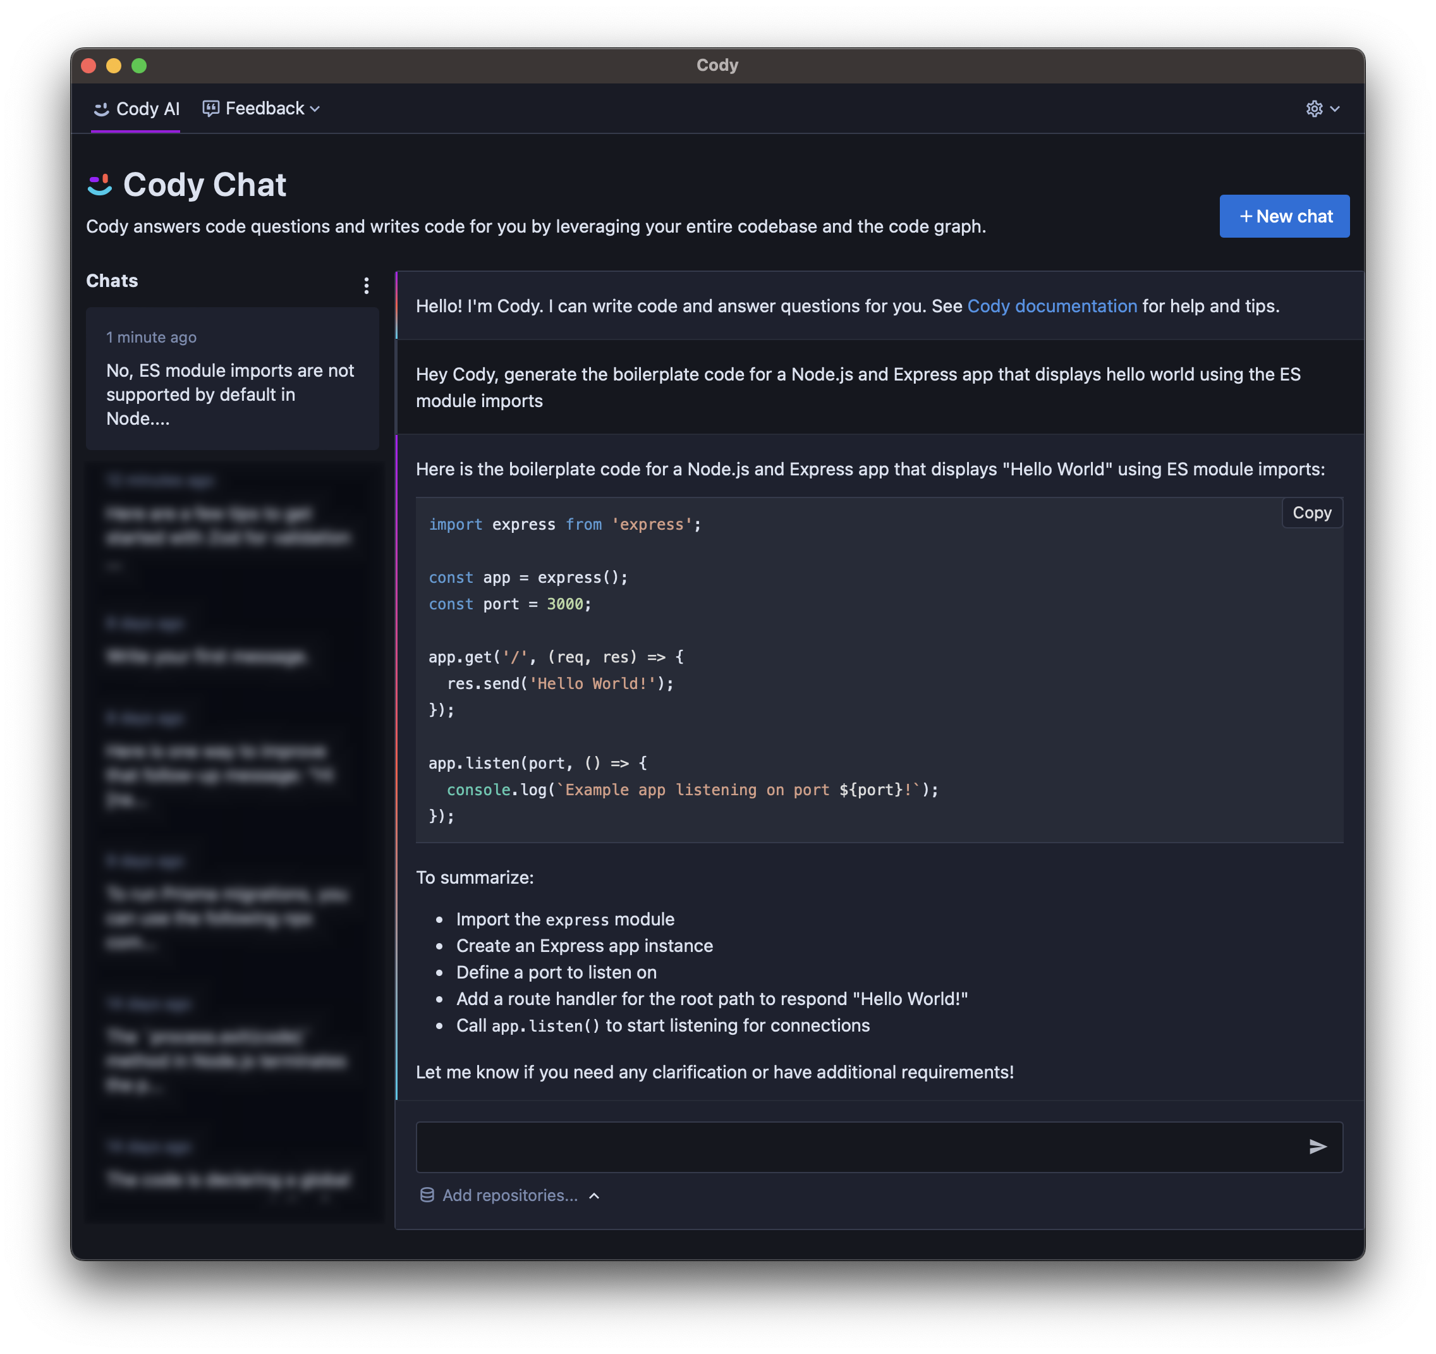
Task: Select the chat from 1 minute ago
Action: (x=232, y=379)
